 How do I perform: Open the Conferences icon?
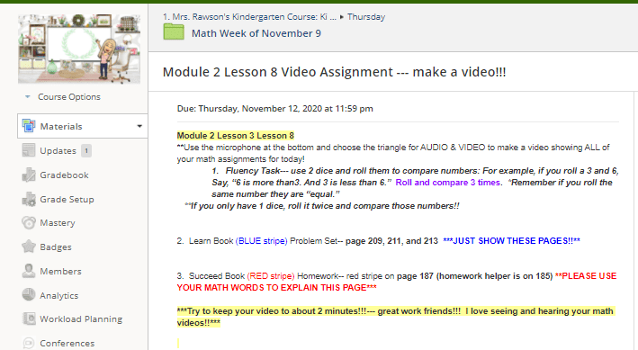[x=29, y=343]
